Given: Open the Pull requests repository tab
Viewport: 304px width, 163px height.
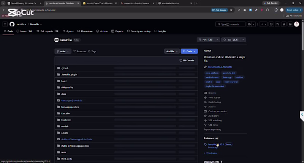Looking at the screenshot, I should click(x=47, y=31).
